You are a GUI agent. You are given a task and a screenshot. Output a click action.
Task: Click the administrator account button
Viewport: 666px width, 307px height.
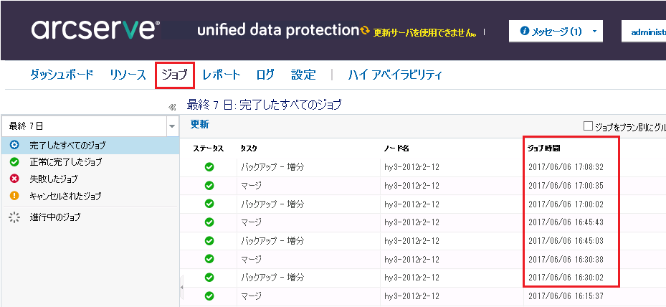click(x=645, y=32)
